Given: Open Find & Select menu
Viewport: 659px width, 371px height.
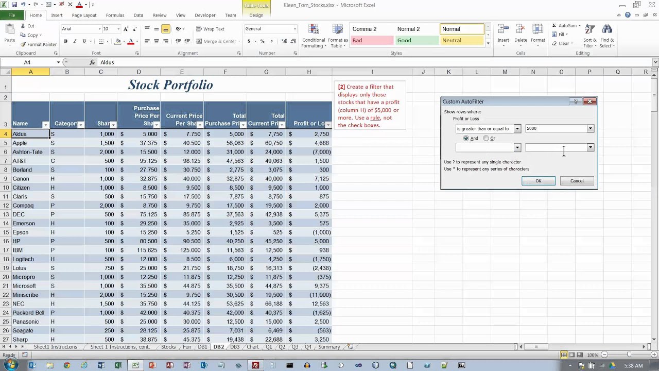Looking at the screenshot, I should click(607, 36).
